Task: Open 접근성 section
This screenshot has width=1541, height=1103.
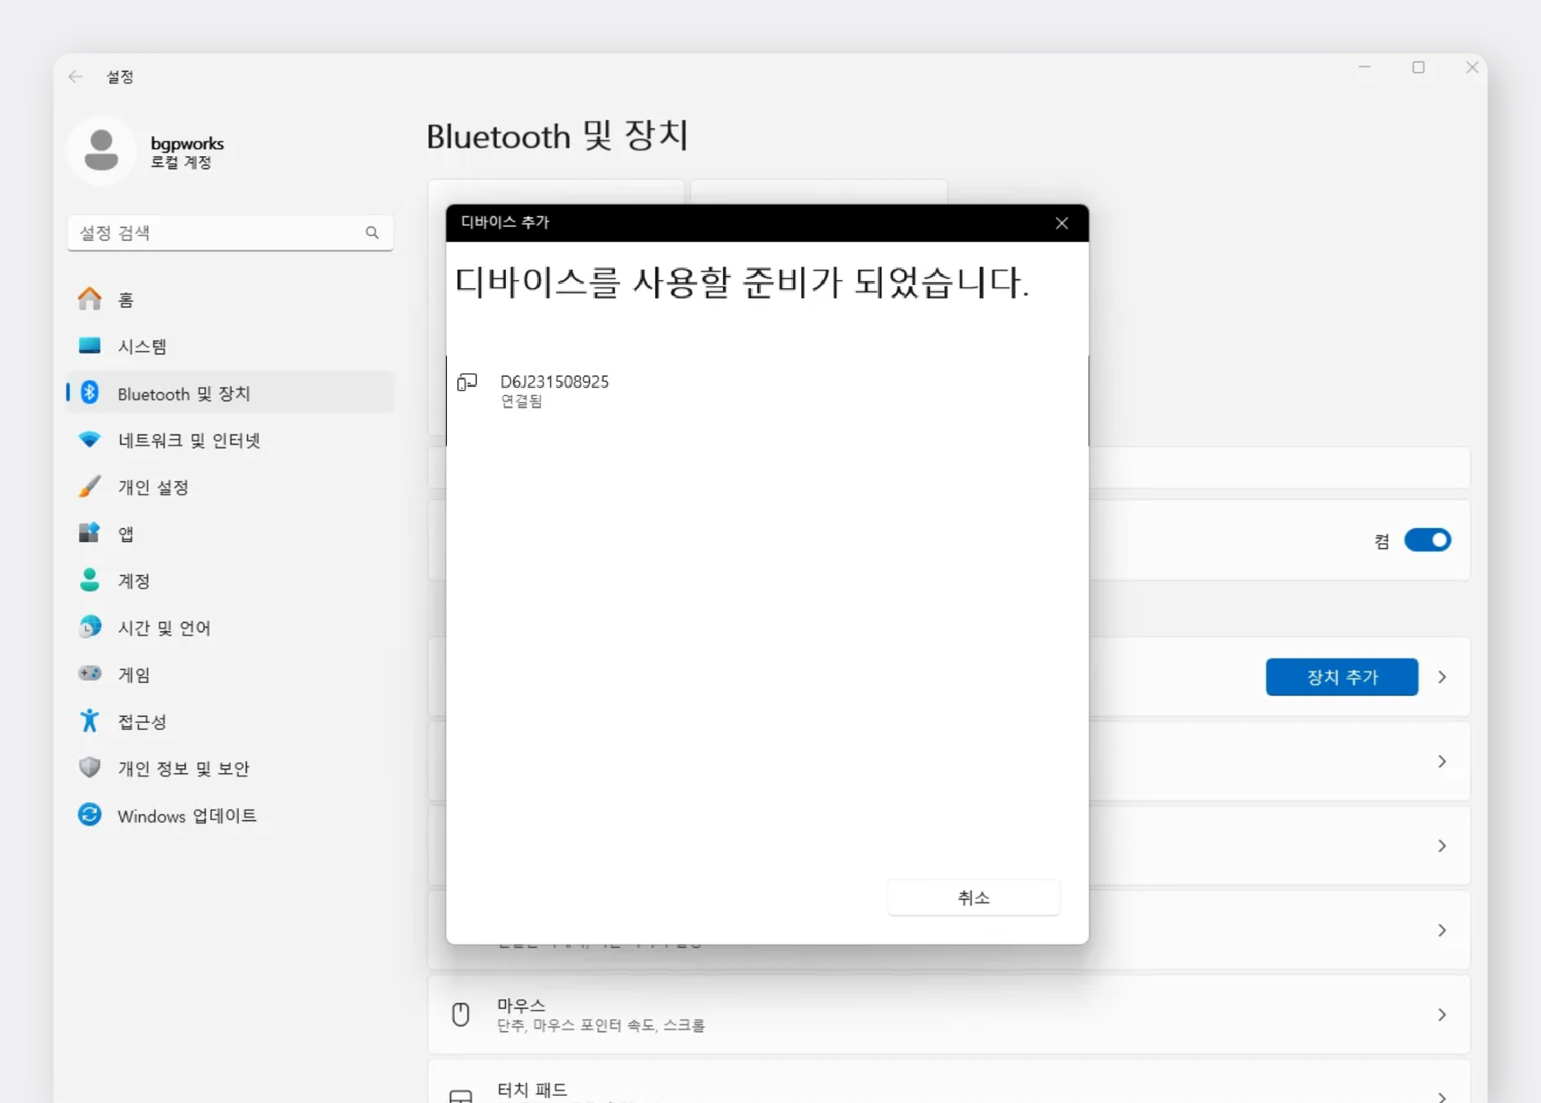Action: pos(230,721)
